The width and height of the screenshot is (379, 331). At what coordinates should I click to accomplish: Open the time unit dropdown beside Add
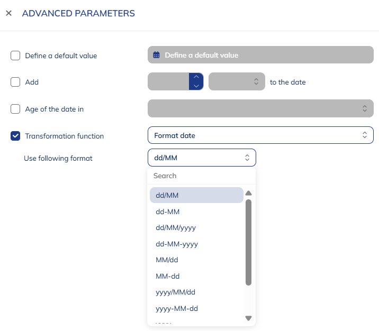point(237,81)
